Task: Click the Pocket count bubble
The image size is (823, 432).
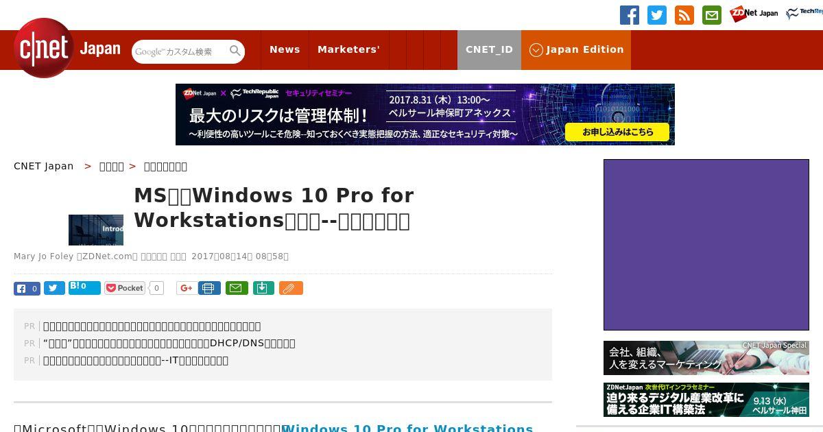Action: click(156, 289)
